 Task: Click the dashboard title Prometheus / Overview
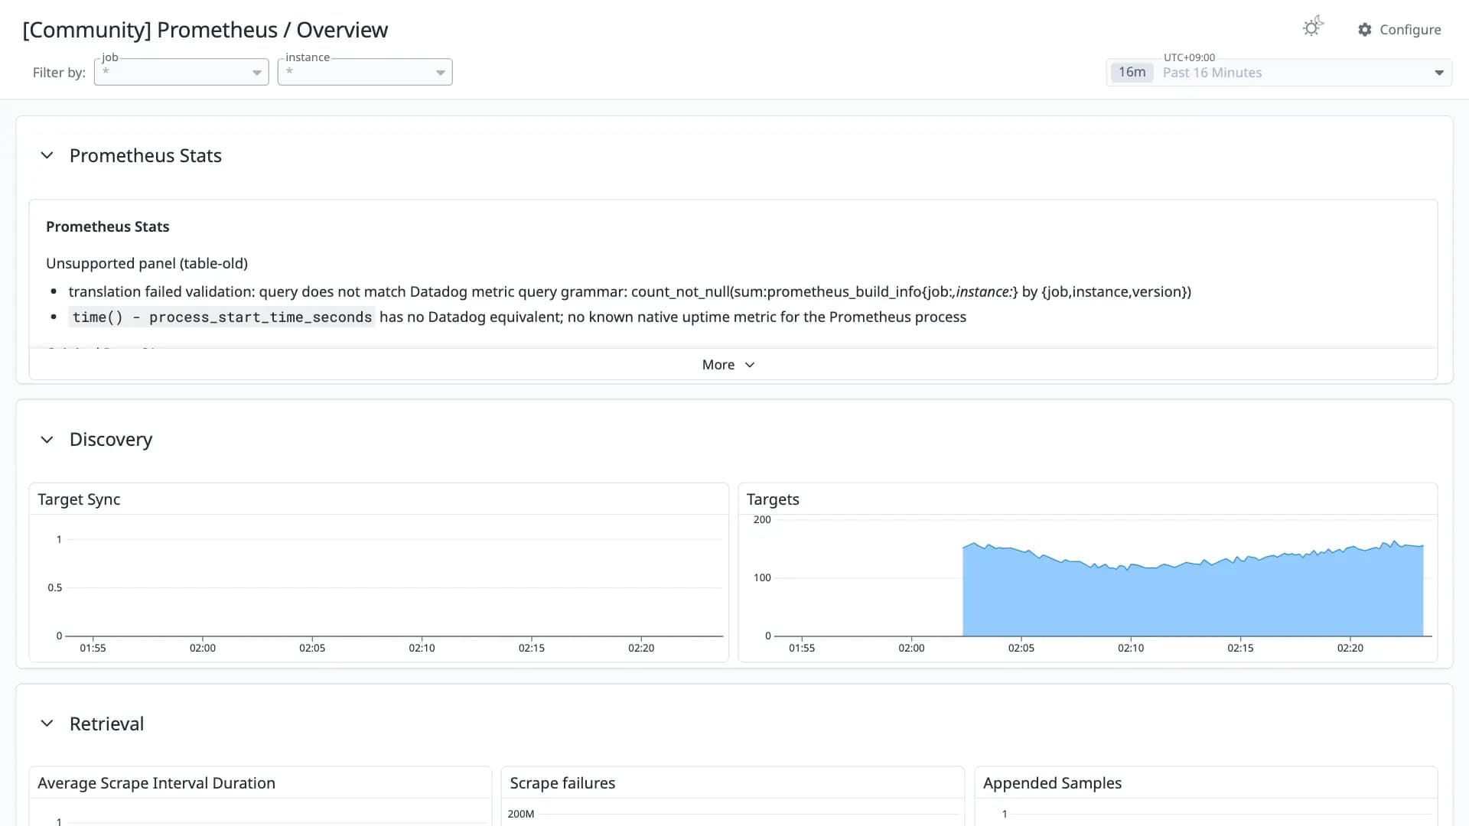205,30
